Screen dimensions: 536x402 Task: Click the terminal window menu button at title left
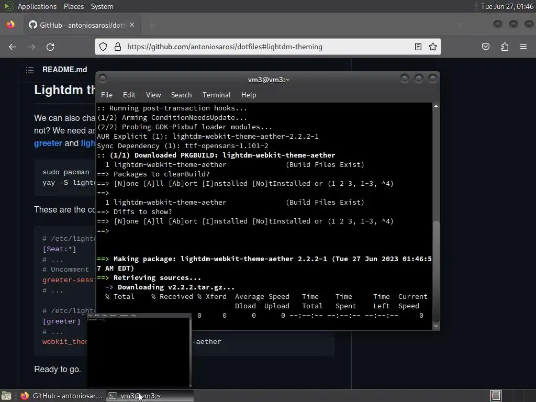pyautogui.click(x=102, y=79)
